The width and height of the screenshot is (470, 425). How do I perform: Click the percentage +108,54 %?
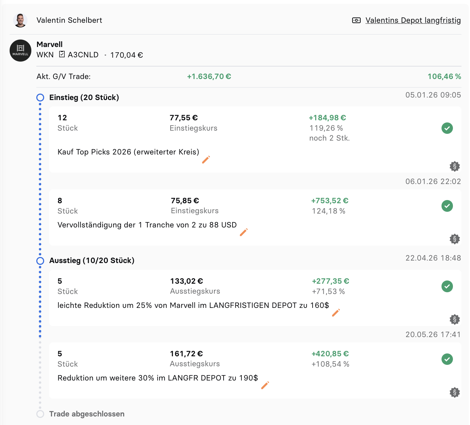pyautogui.click(x=330, y=364)
